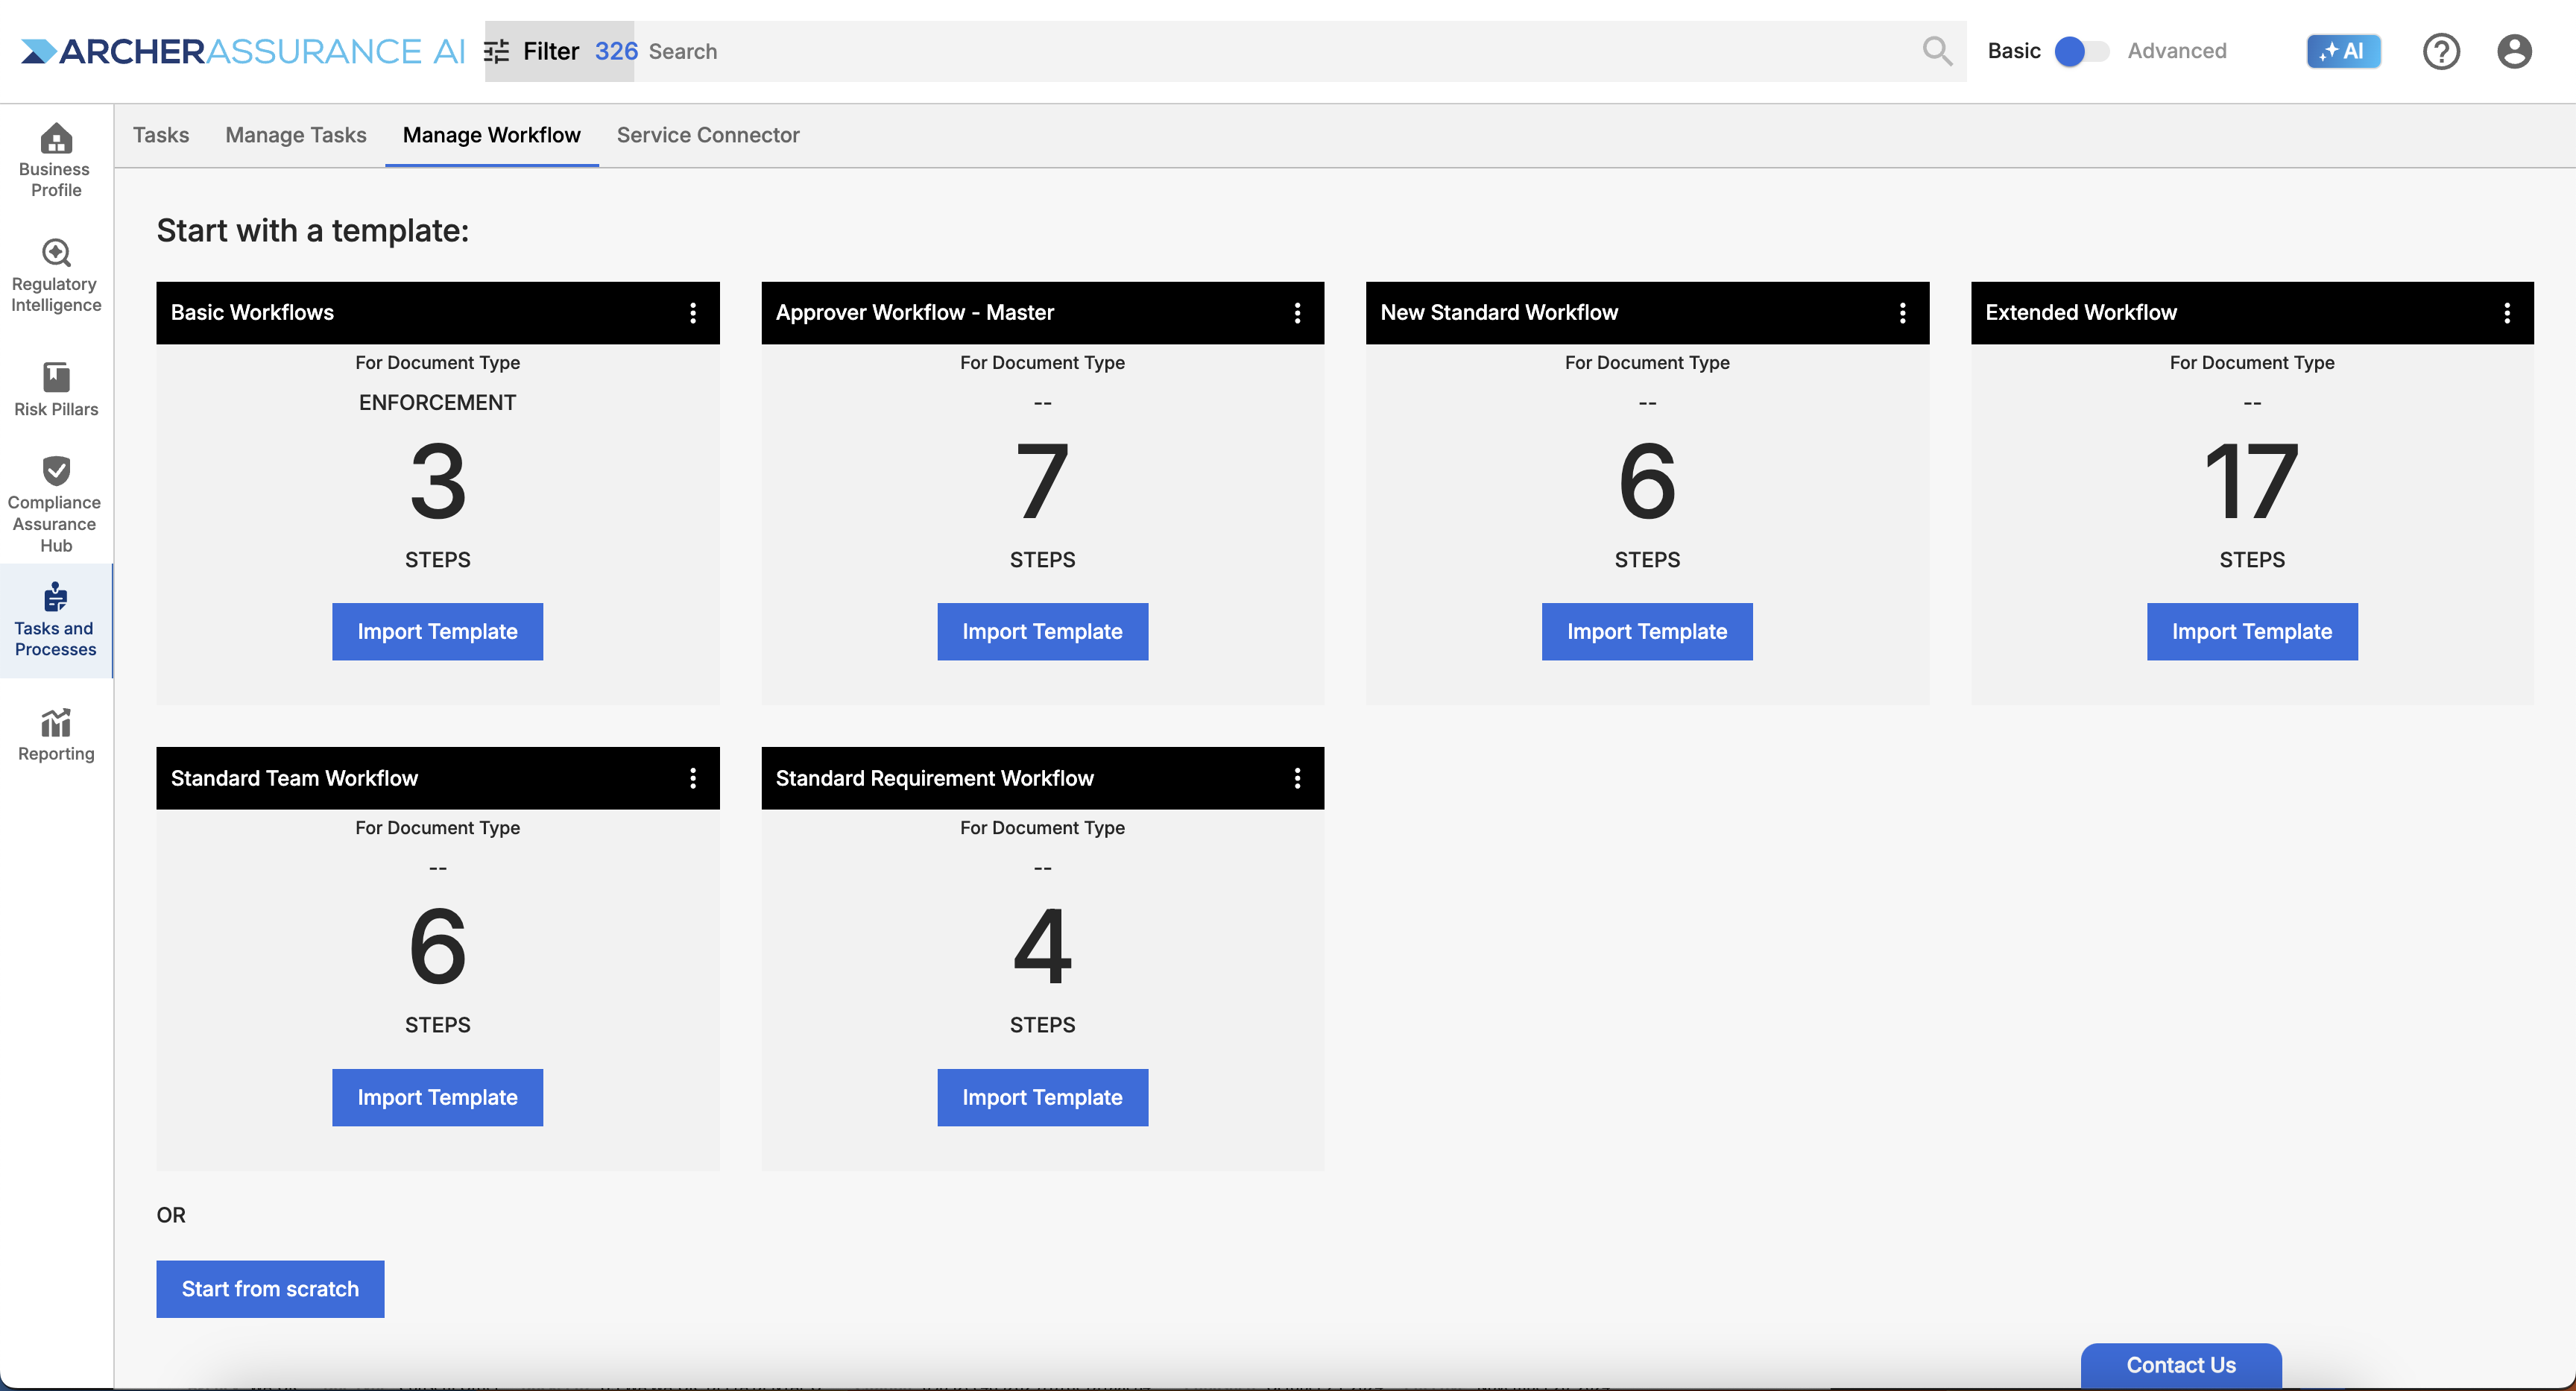This screenshot has width=2576, height=1391.
Task: Click the Standard Team Workflow title
Action: [x=294, y=778]
